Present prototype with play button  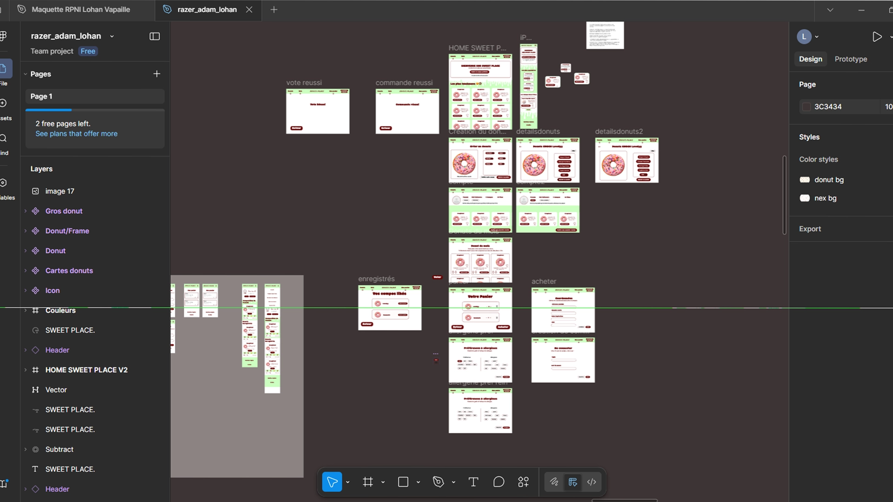877,37
